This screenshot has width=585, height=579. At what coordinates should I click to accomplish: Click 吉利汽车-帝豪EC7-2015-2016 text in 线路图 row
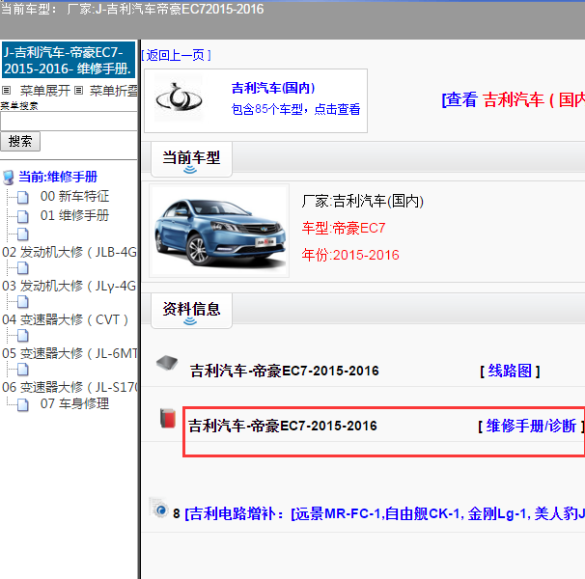tap(284, 371)
